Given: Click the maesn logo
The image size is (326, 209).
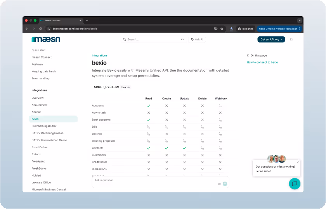Looking at the screenshot, I should point(46,39).
